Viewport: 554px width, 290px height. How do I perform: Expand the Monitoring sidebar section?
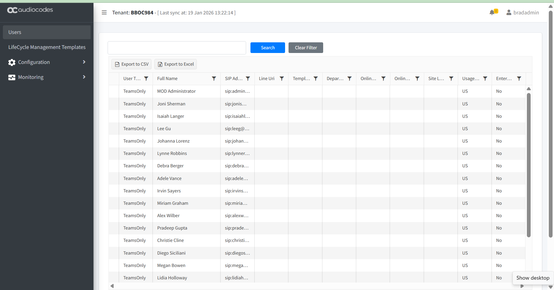(47, 77)
